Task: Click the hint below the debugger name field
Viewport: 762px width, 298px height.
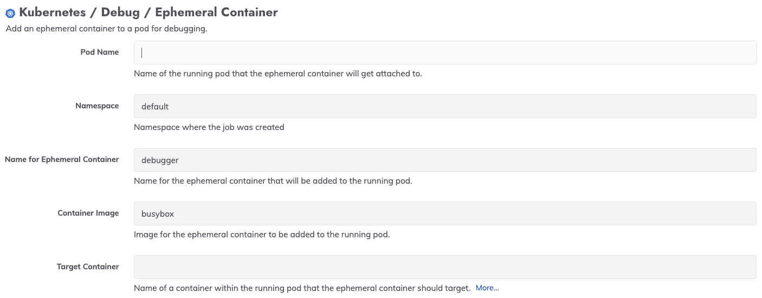Action: (273, 181)
